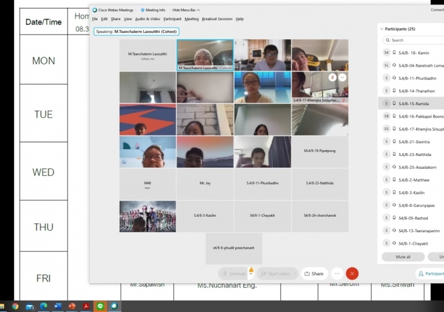Toggle the Participants panel button

click(x=430, y=273)
